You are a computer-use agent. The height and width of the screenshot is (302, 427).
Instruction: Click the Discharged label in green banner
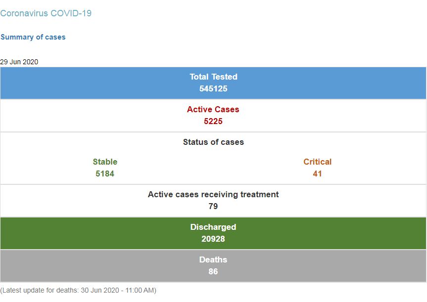[213, 227]
